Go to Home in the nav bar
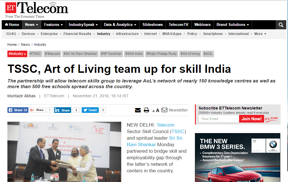Viewport: 288px width, 182px height. (12, 24)
